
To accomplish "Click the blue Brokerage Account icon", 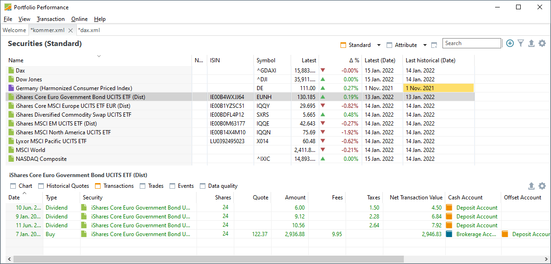I will coord(449,234).
